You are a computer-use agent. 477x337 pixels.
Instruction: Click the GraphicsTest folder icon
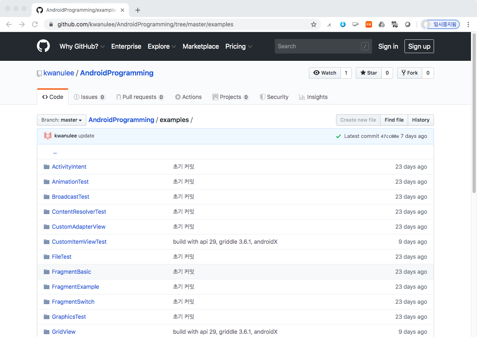point(47,317)
